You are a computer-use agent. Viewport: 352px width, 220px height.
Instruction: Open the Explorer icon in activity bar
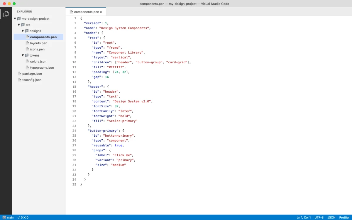(6, 14)
